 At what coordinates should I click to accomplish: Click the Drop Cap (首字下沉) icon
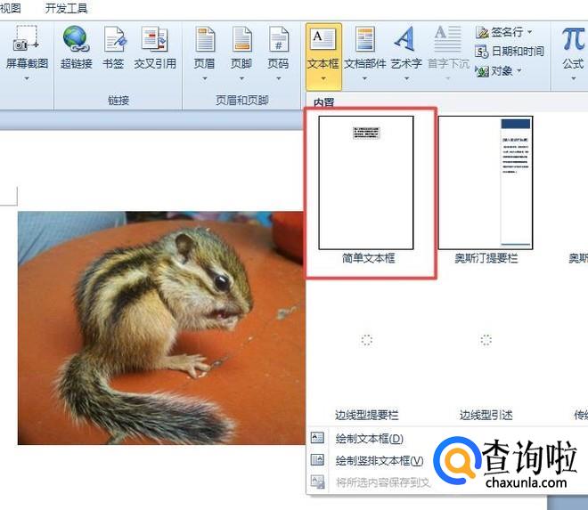click(x=448, y=38)
